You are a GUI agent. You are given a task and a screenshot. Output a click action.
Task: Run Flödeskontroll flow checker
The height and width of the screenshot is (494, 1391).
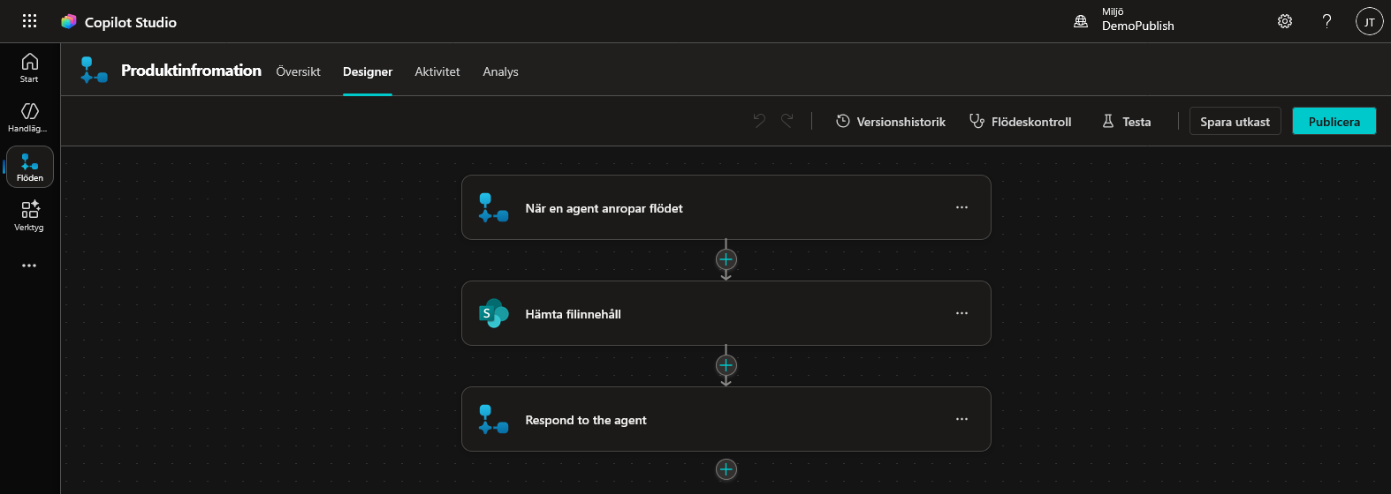click(x=1021, y=122)
